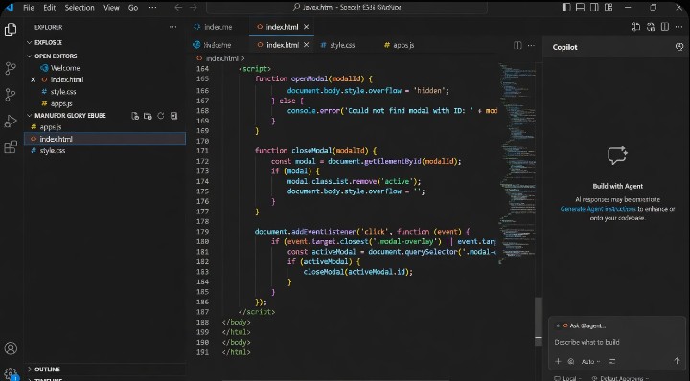690x381 pixels.
Task: Open the title bar ellipsis overflow menu
Action: click(152, 8)
